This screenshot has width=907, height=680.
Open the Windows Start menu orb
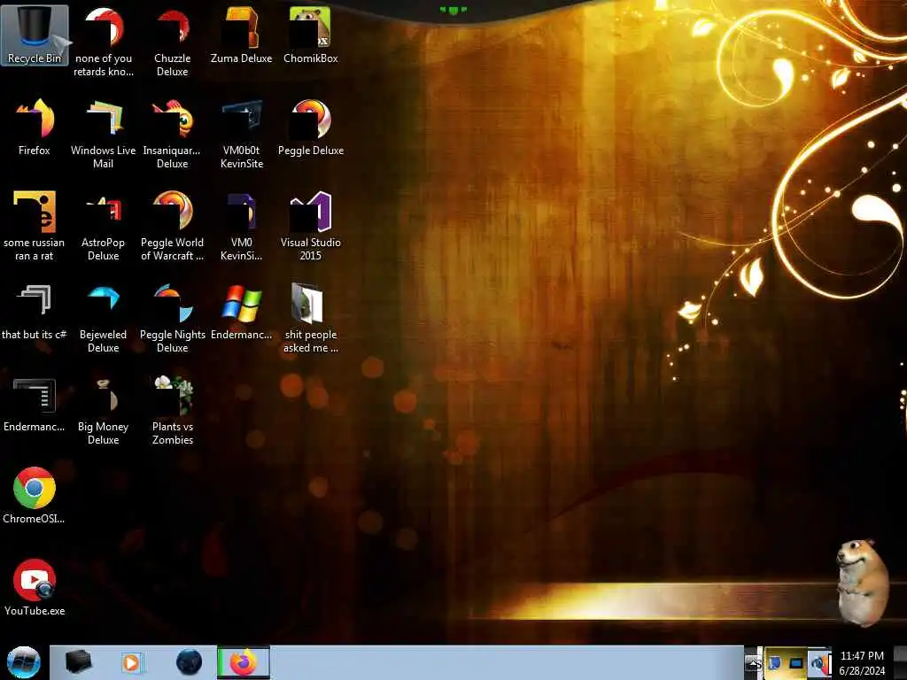coord(23,662)
